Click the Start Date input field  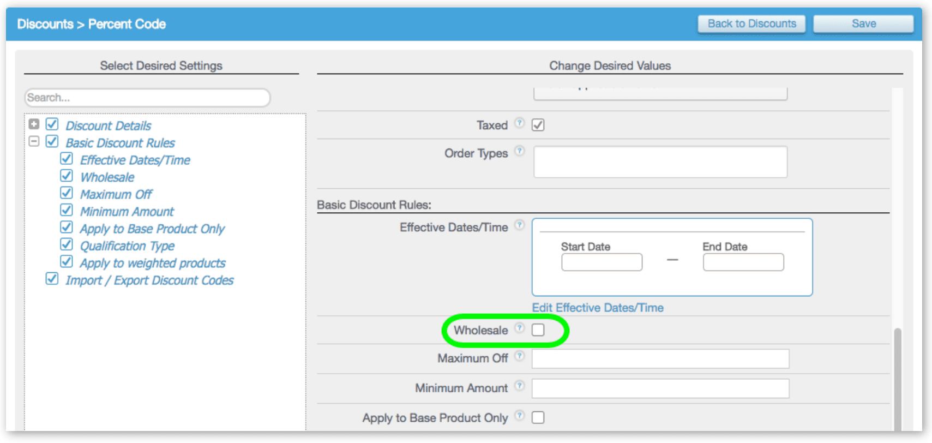tap(602, 262)
